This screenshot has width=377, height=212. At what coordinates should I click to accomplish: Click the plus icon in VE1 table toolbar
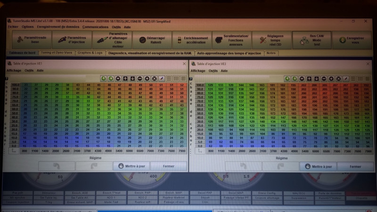pos(147,78)
